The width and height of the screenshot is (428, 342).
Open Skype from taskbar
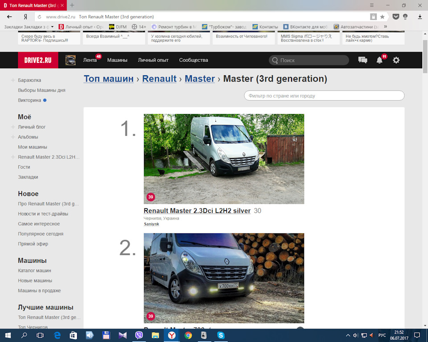point(221,335)
